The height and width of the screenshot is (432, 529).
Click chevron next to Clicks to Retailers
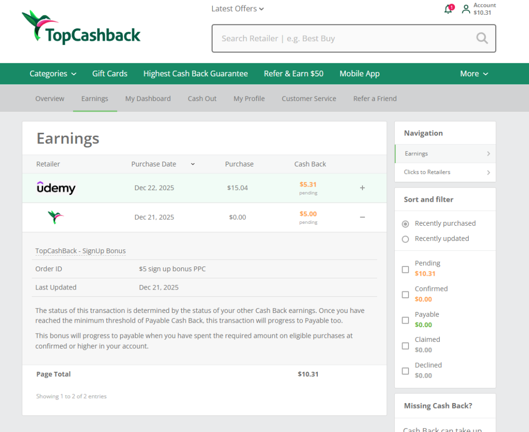[488, 173]
